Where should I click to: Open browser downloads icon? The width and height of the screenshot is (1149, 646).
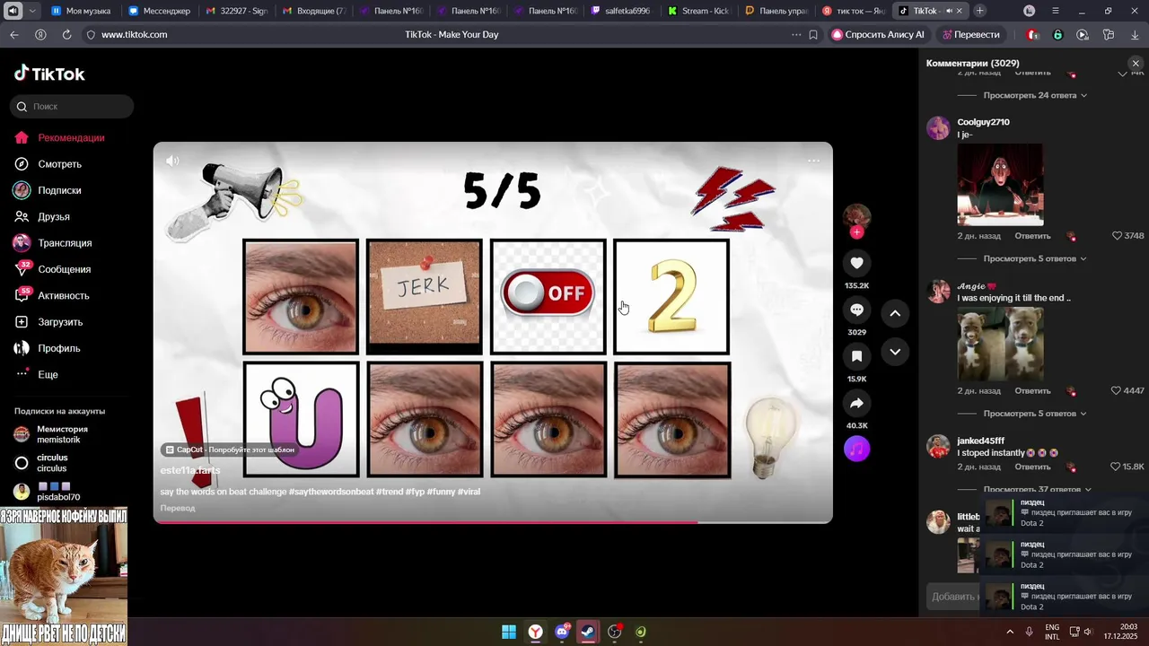click(1136, 34)
